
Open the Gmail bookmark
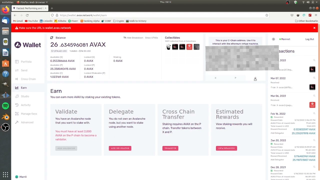coord(18,21)
